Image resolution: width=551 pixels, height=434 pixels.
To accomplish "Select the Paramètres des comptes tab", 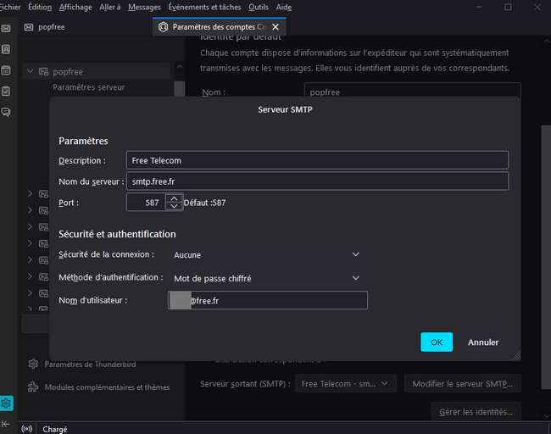I will 220,27.
